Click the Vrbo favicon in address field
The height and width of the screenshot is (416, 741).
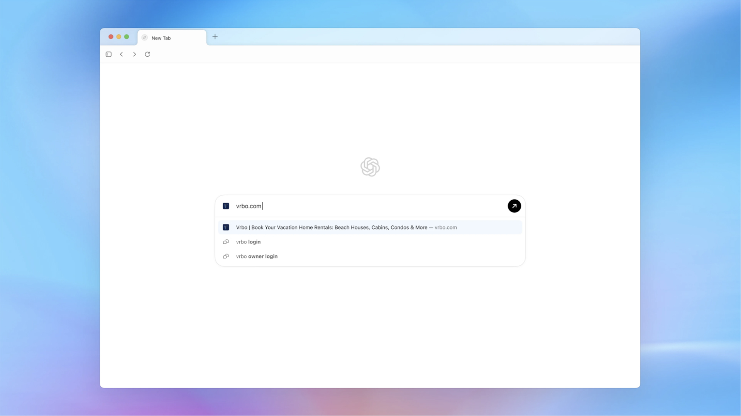coord(226,206)
